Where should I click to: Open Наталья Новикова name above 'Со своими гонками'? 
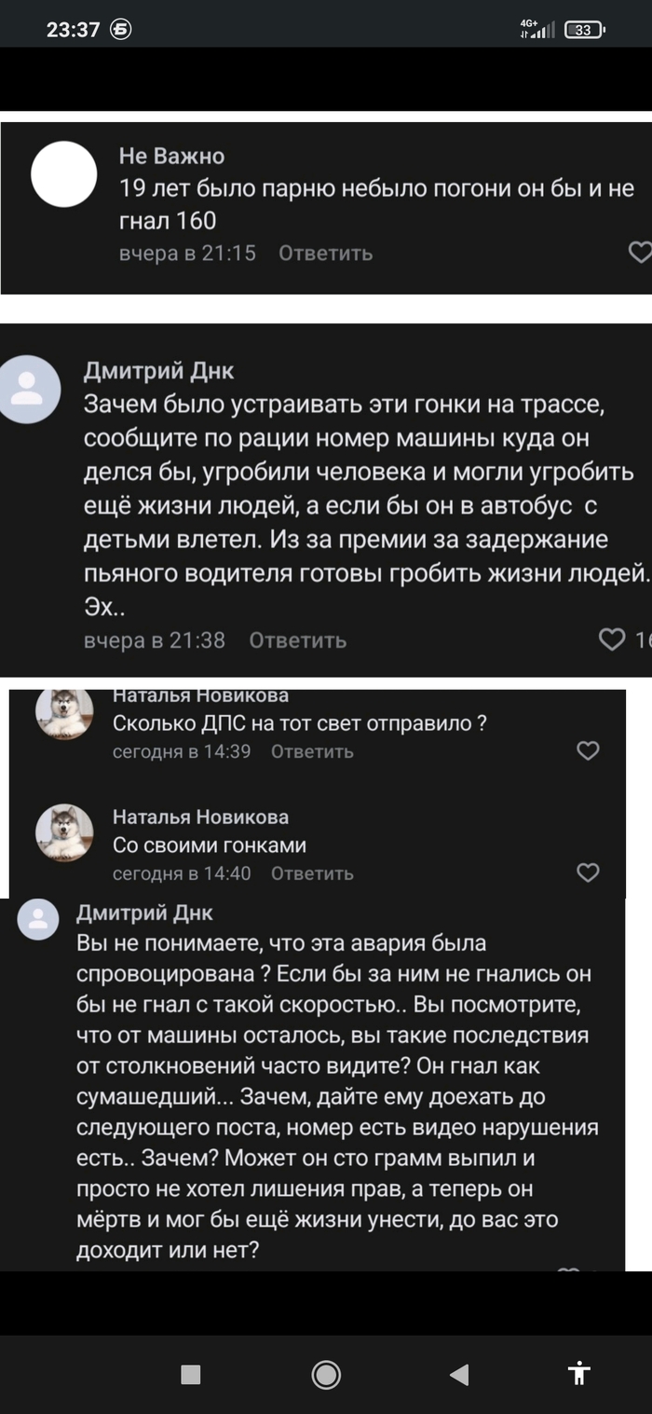coord(200,817)
